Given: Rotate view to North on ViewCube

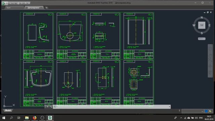Looking at the screenshot, I should pos(202,17).
